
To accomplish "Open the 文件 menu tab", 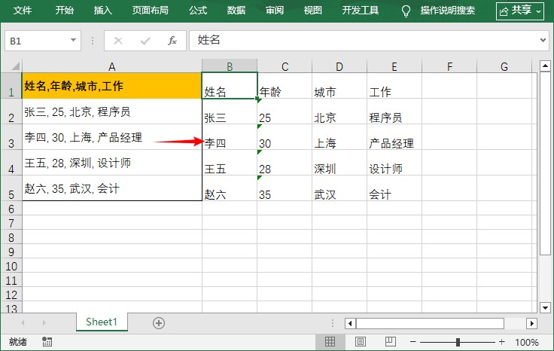I will (23, 11).
